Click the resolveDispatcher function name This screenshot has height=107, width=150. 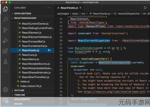point(93,59)
